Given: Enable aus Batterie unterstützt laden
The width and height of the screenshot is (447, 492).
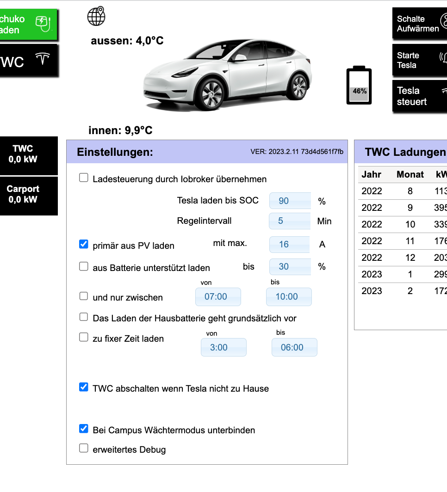Looking at the screenshot, I should coord(83,266).
